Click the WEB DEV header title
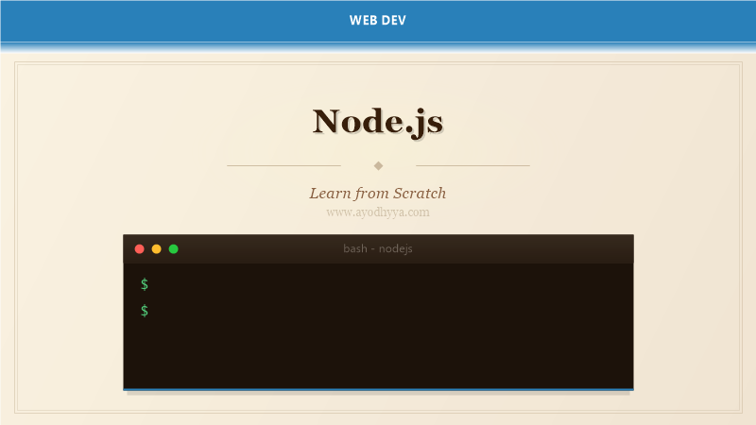Screen dimensions: 756x425 (x=377, y=20)
